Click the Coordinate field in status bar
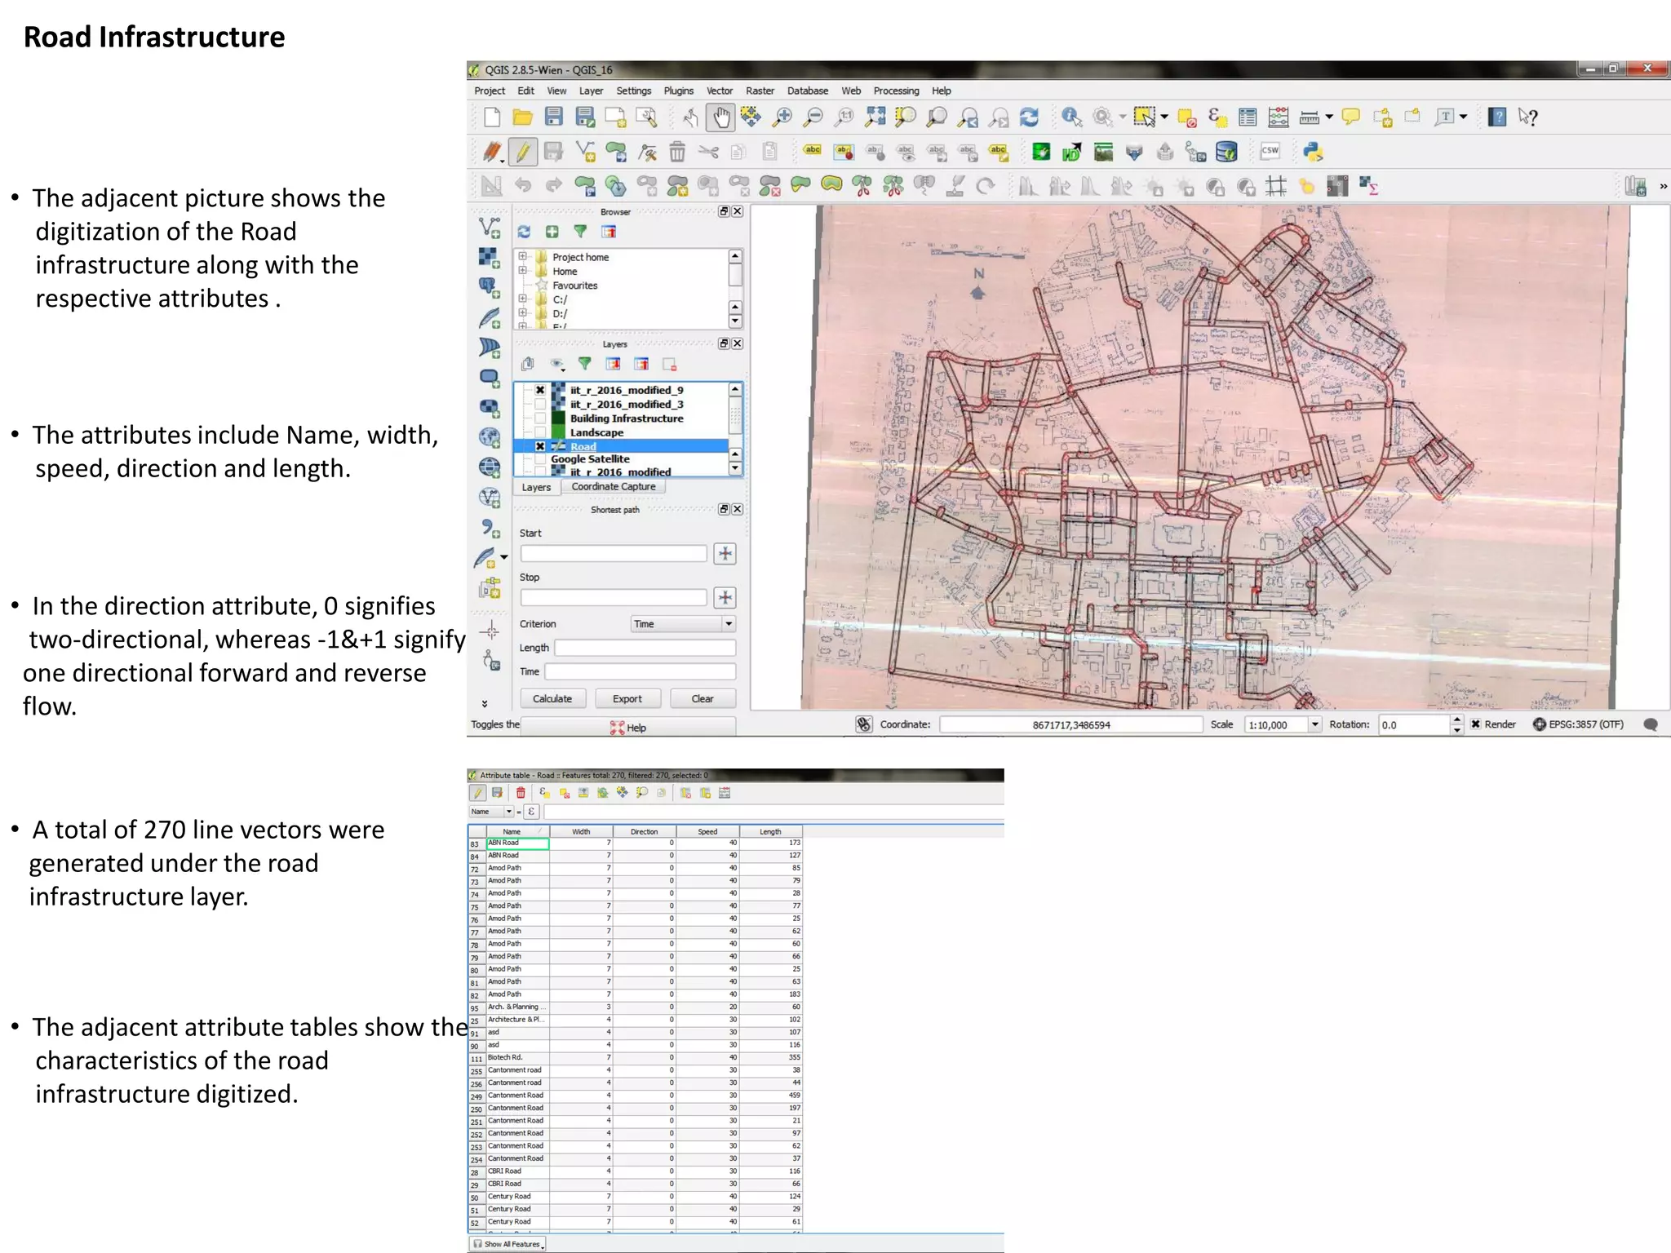Image resolution: width=1671 pixels, height=1253 pixels. click(1071, 724)
